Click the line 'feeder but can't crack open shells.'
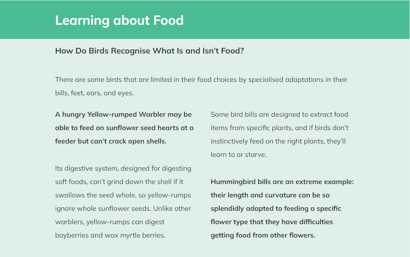 click(x=111, y=141)
